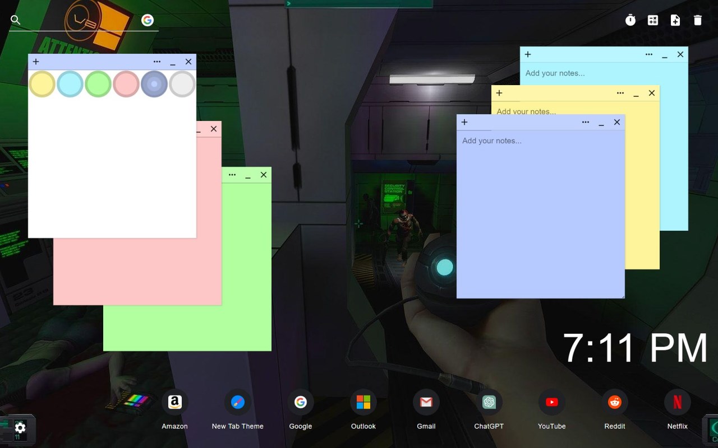The image size is (718, 448).
Task: Pick the light blue note color swatch
Action: click(x=70, y=84)
